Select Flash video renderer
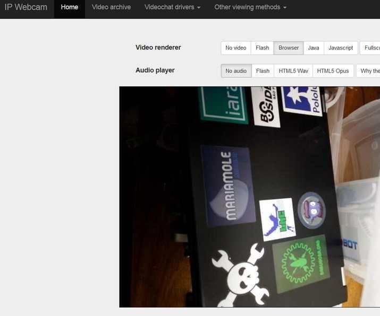Viewport: 380px width, 316px height. pyautogui.click(x=262, y=48)
